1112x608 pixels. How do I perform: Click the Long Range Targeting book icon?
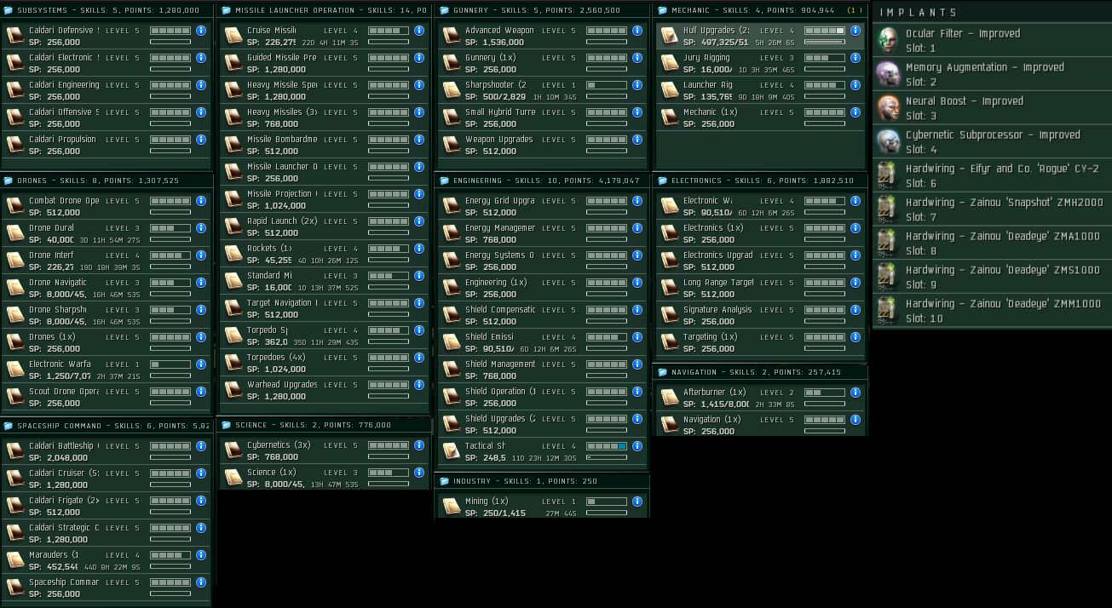point(669,288)
